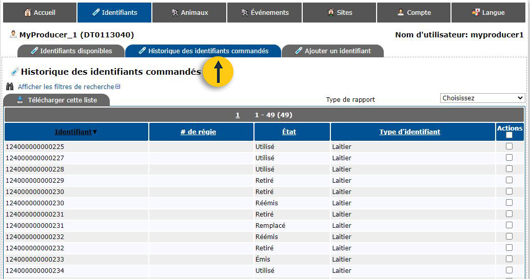Screen dimensions: 530x279
Task: Check the box for row 124000000000225
Action: [x=509, y=146]
